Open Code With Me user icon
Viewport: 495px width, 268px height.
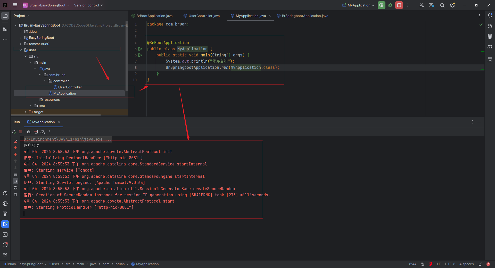point(422,5)
